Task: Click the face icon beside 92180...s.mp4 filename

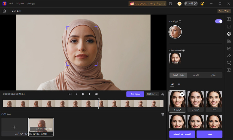Action: [x=31, y=134]
